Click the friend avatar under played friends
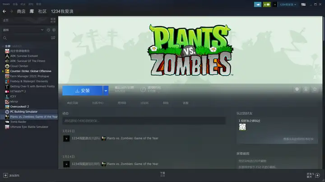Image resolution: width=325 pixels, height=182 pixels. pos(242,127)
